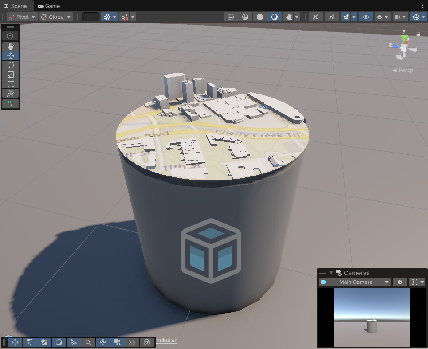The width and height of the screenshot is (428, 349).
Task: Open the Pivot handle position dropdown
Action: [x=22, y=17]
